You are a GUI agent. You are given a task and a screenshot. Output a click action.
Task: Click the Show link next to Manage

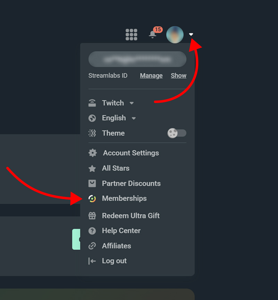(178, 75)
